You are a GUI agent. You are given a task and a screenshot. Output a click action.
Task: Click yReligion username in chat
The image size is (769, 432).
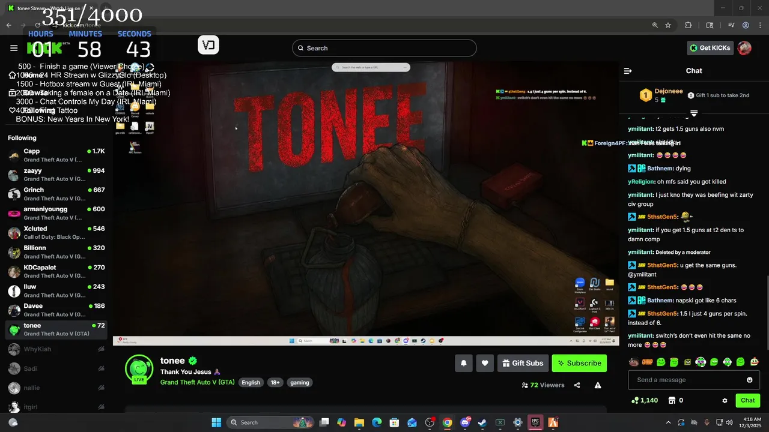coord(641,182)
